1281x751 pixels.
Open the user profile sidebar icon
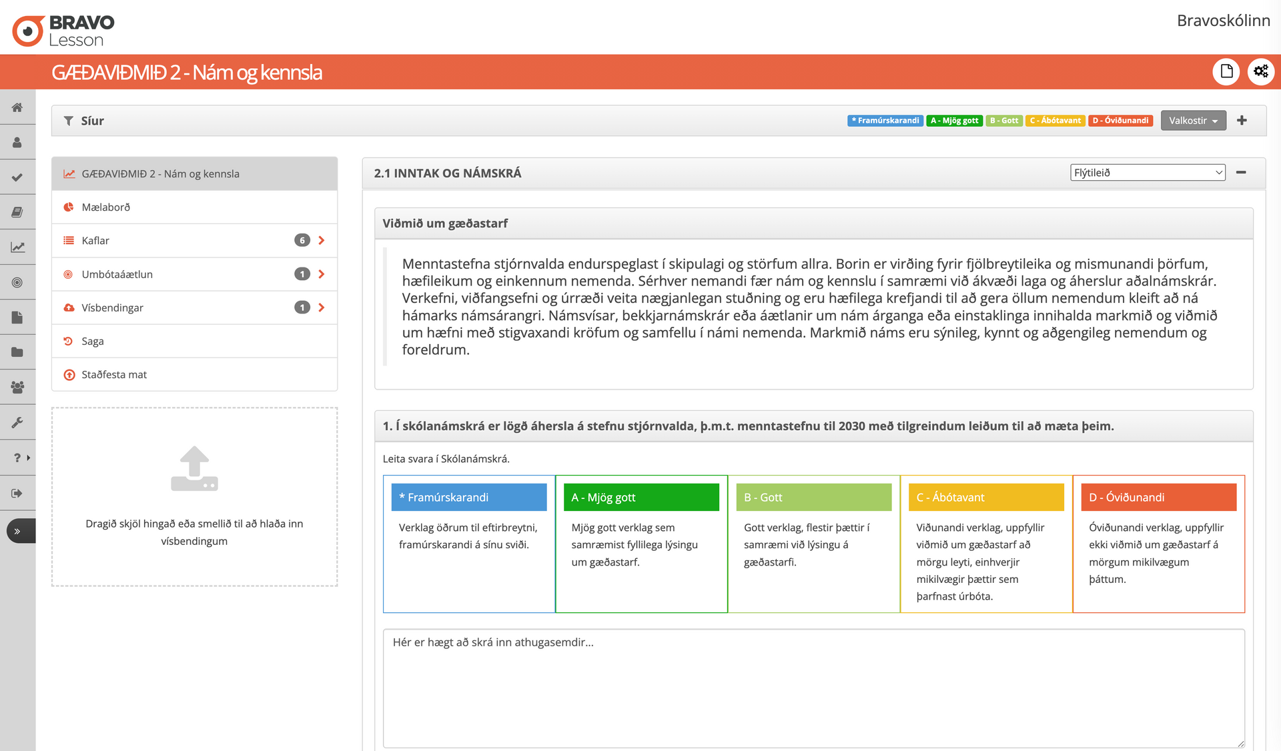point(17,143)
